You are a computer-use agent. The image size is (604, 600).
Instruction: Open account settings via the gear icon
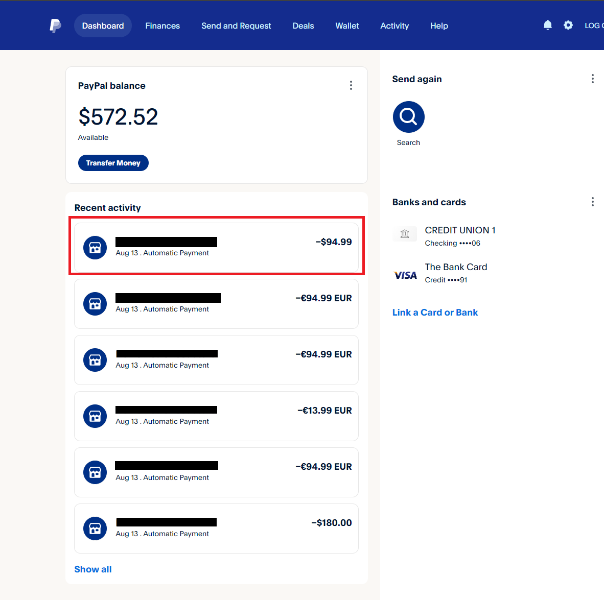(568, 26)
